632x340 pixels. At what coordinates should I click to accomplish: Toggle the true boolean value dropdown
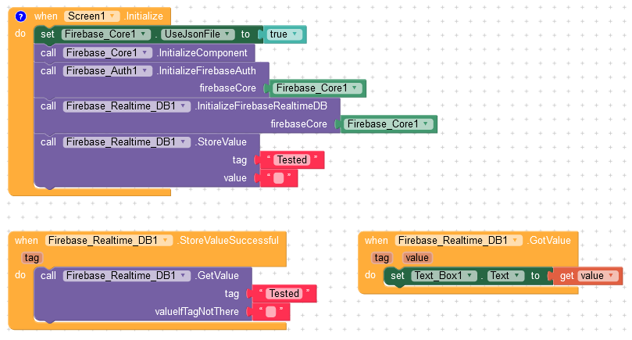[x=285, y=34]
